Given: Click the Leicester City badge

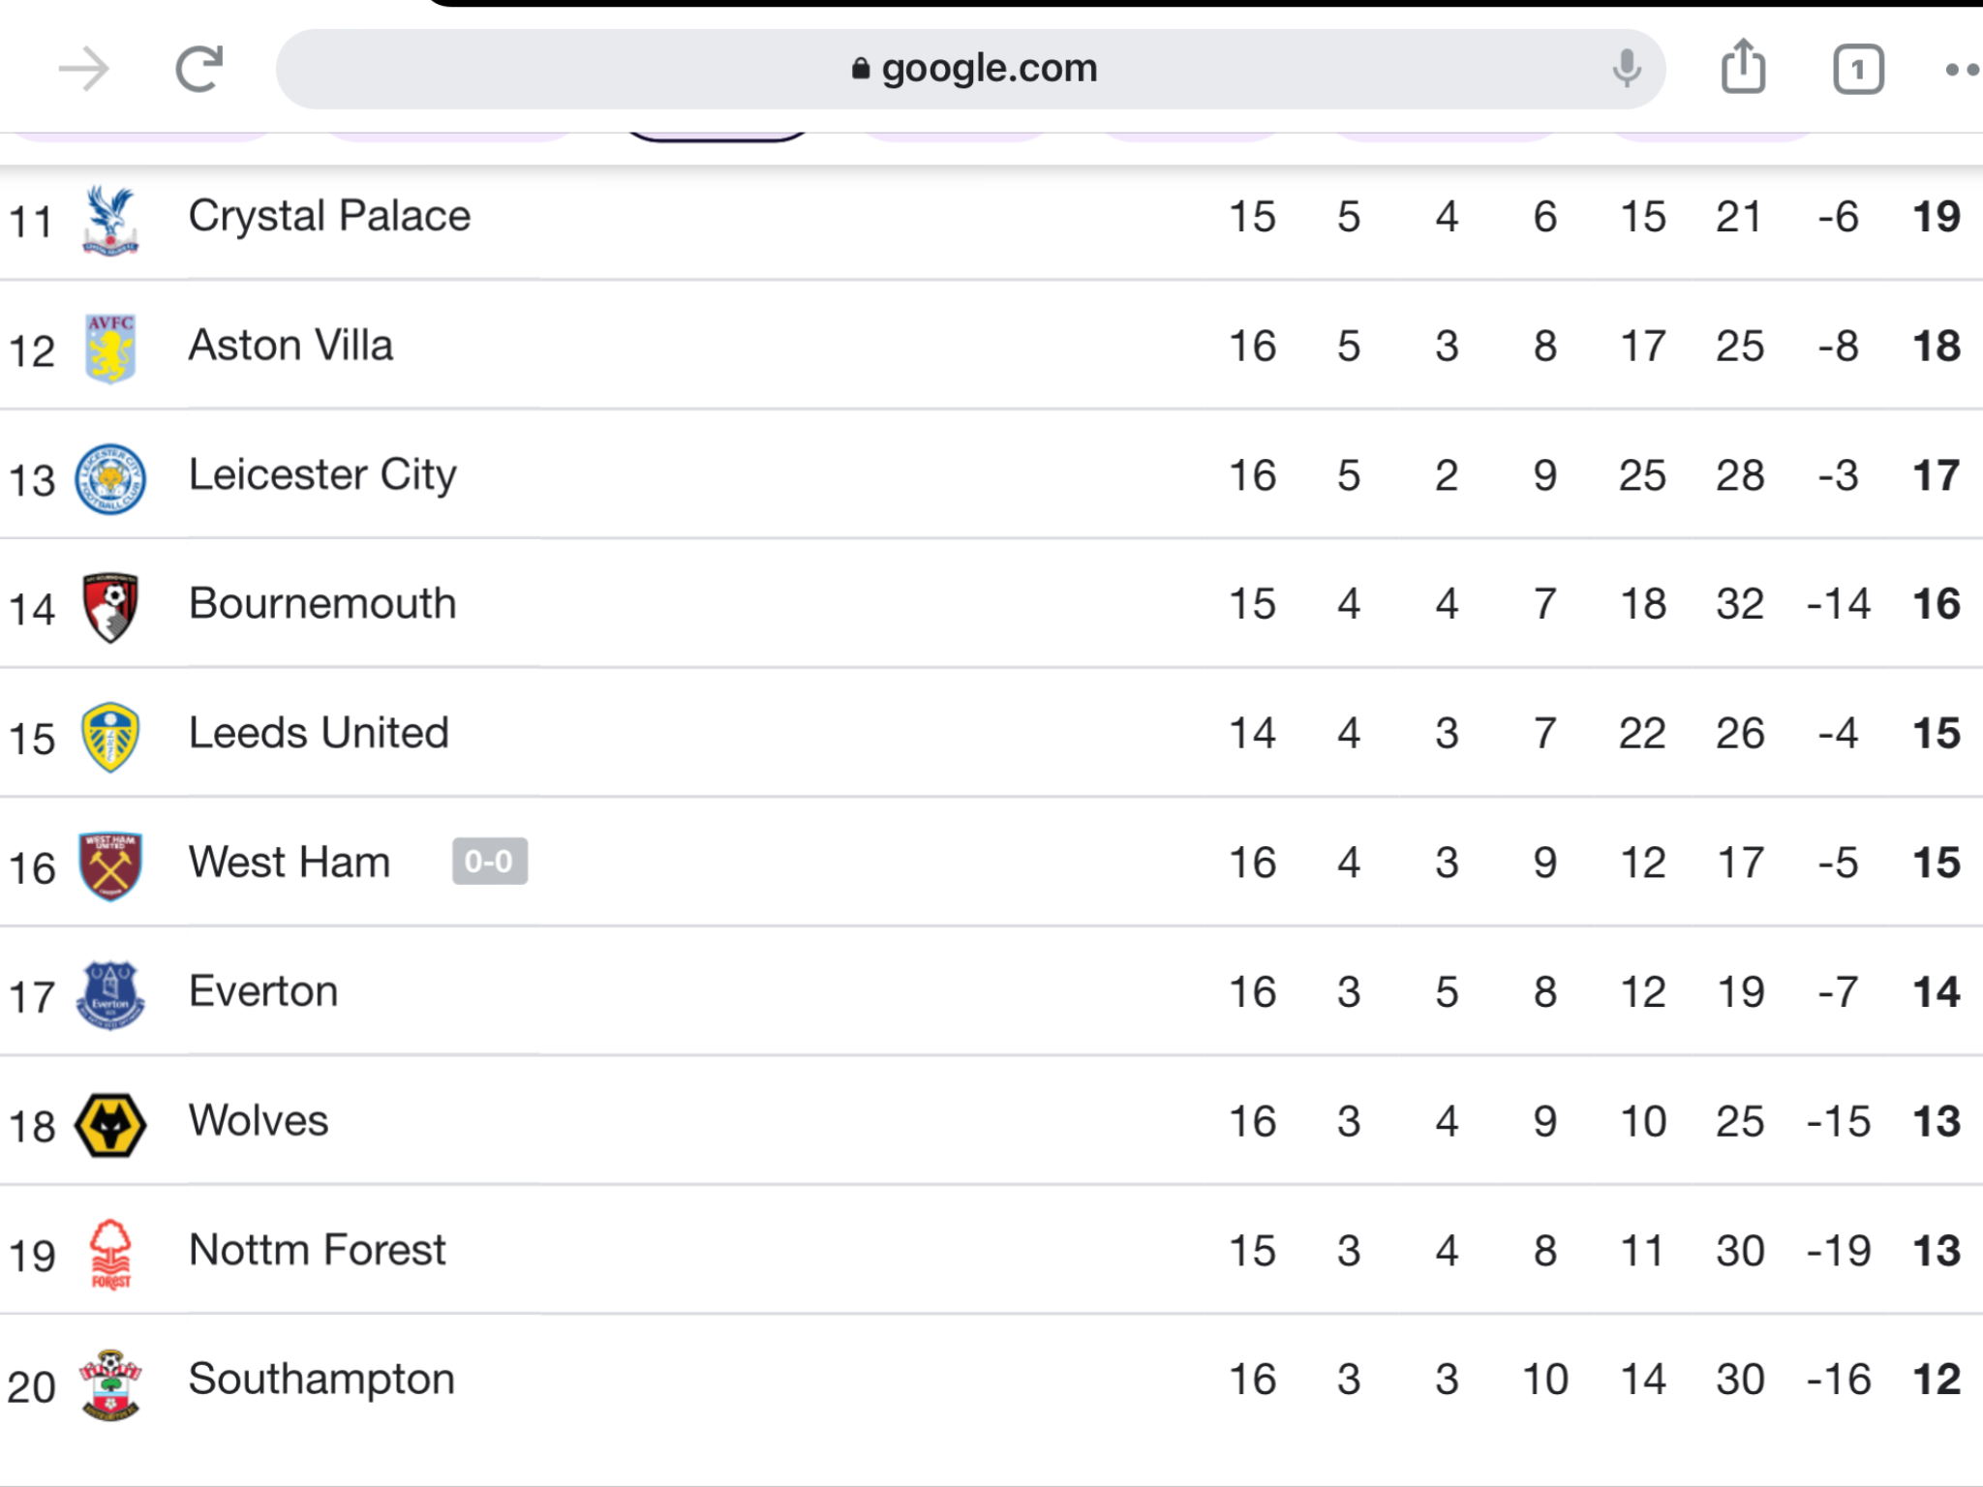Looking at the screenshot, I should [110, 478].
